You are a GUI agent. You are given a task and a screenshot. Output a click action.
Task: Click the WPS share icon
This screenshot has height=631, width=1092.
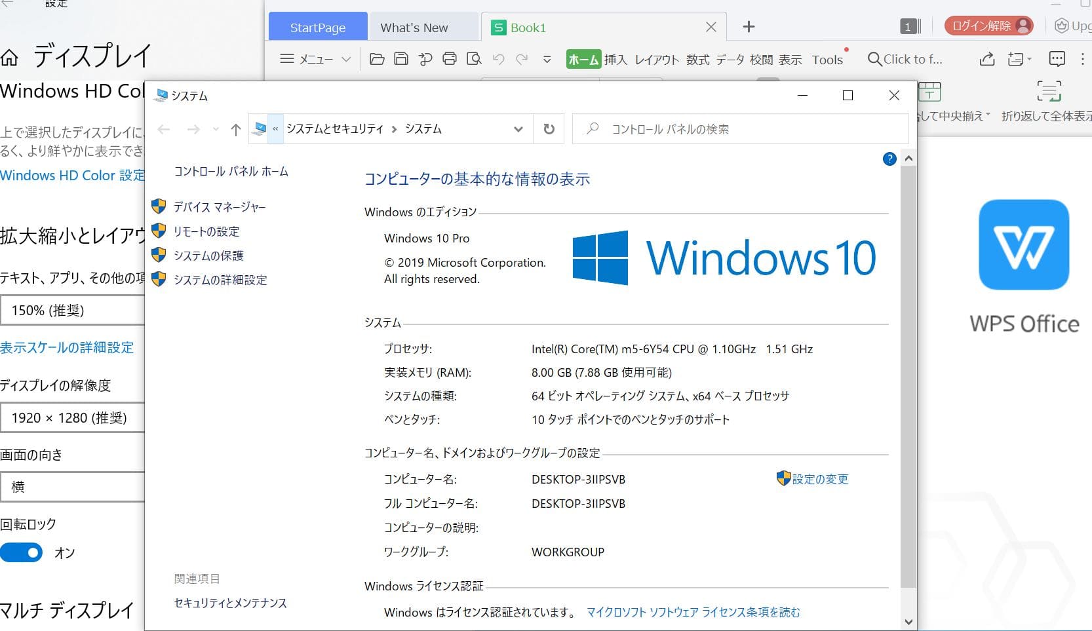coord(986,60)
